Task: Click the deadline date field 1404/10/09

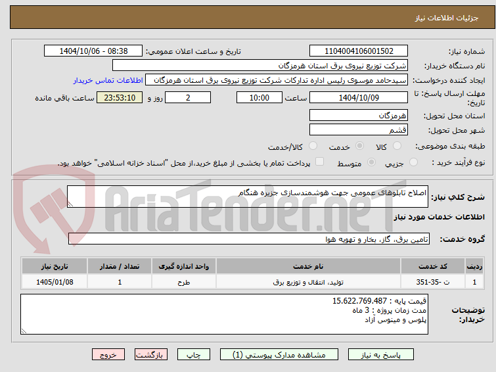Action: coord(359,97)
